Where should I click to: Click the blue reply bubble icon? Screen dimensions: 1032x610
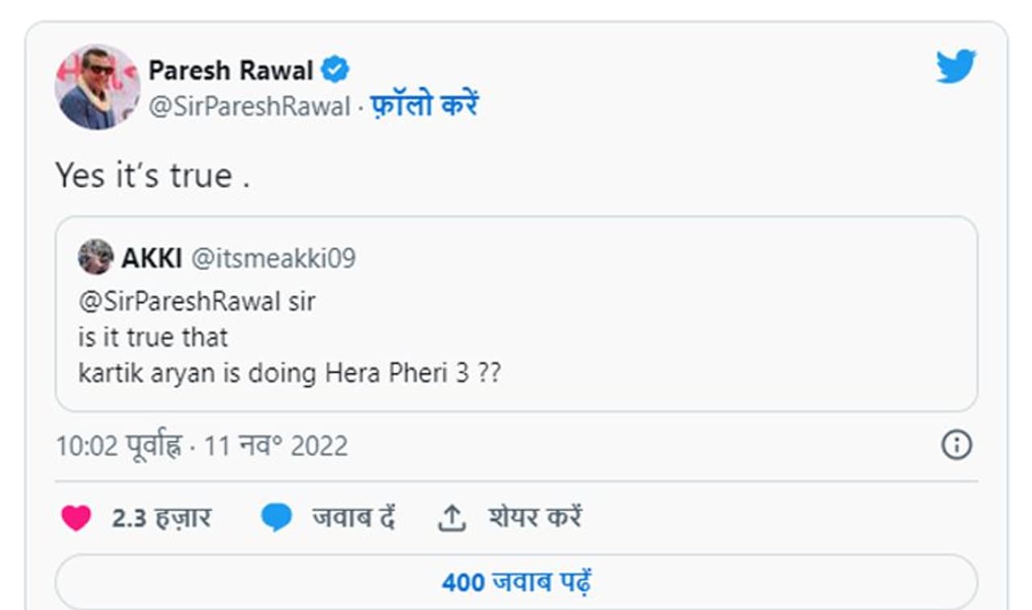[277, 518]
